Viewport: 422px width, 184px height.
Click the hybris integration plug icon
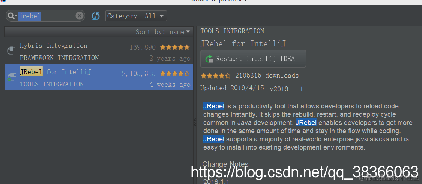point(11,50)
